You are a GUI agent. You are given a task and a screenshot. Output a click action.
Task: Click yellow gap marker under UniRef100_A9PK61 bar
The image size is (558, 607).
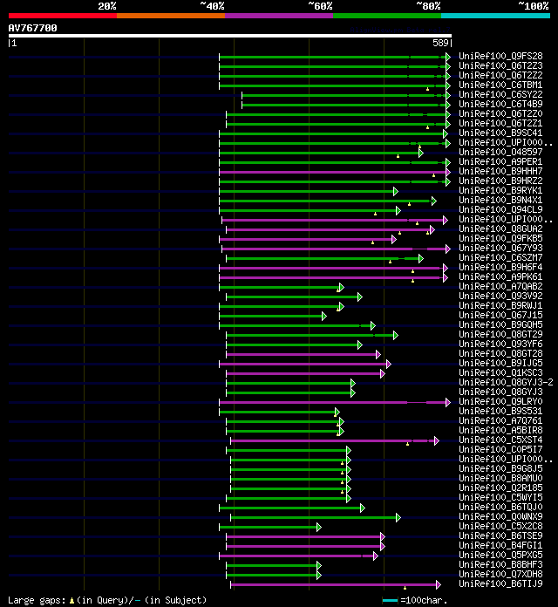tap(413, 281)
